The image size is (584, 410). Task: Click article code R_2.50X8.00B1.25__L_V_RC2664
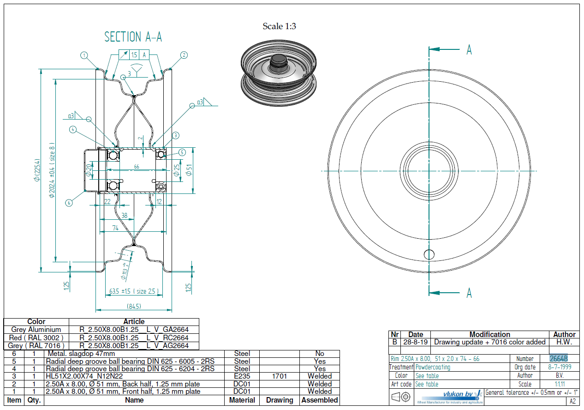click(134, 338)
